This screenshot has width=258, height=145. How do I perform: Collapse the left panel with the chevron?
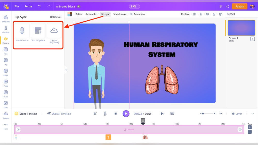pyautogui.click(x=66, y=70)
